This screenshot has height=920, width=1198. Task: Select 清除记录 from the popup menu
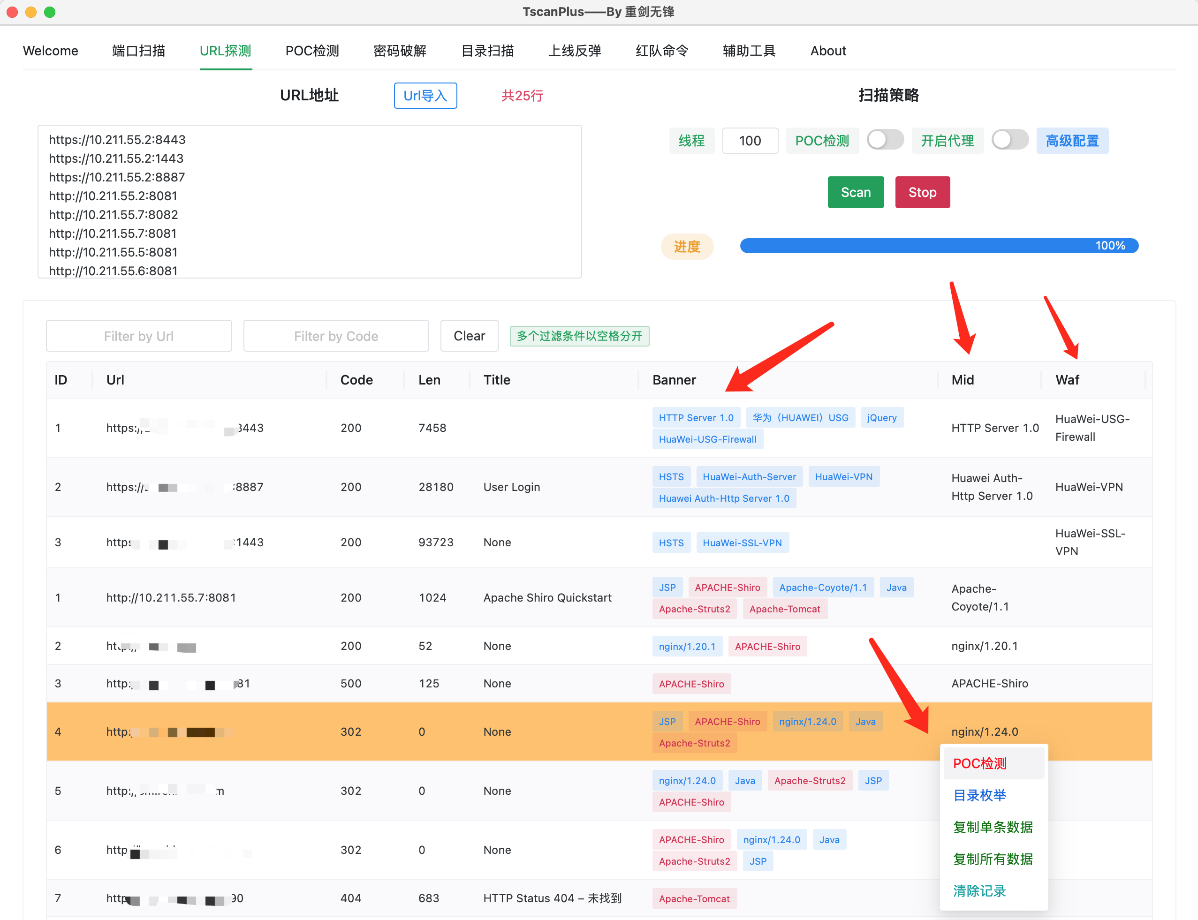979,891
